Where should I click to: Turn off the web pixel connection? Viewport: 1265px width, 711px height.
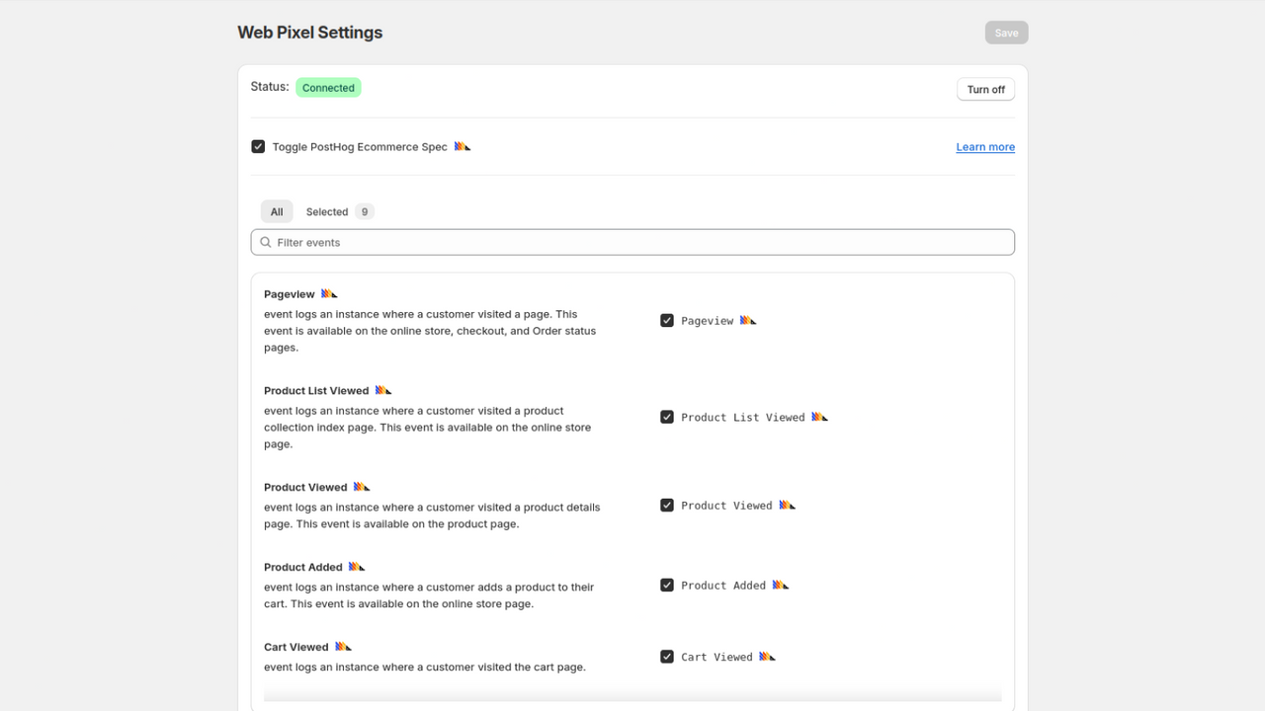click(x=985, y=89)
